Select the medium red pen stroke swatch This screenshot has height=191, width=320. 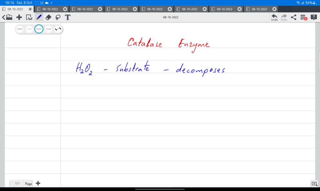click(48, 29)
